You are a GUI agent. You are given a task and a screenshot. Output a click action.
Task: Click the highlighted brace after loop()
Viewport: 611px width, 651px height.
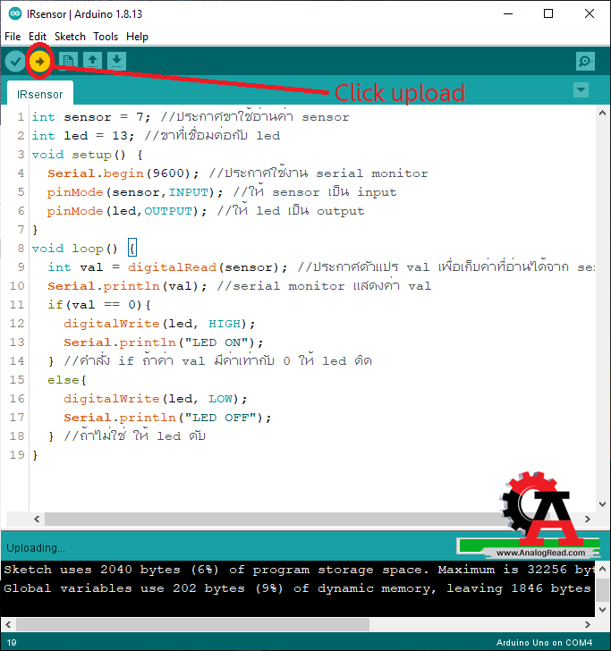[x=132, y=249]
